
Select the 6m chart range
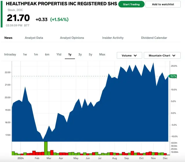[47, 54]
